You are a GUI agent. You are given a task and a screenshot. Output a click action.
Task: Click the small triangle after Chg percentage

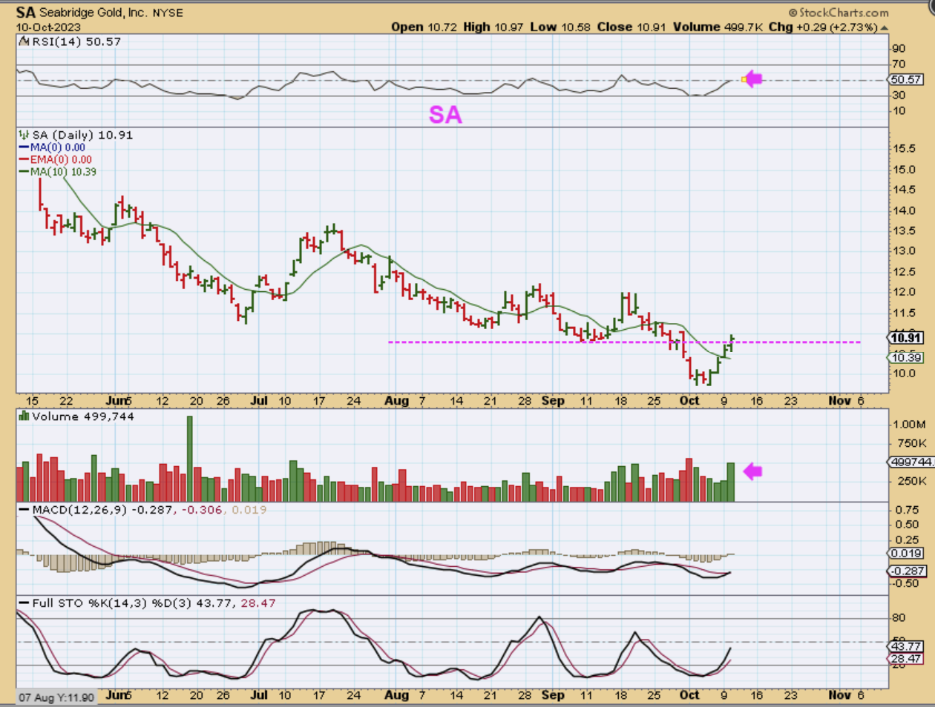pyautogui.click(x=884, y=27)
